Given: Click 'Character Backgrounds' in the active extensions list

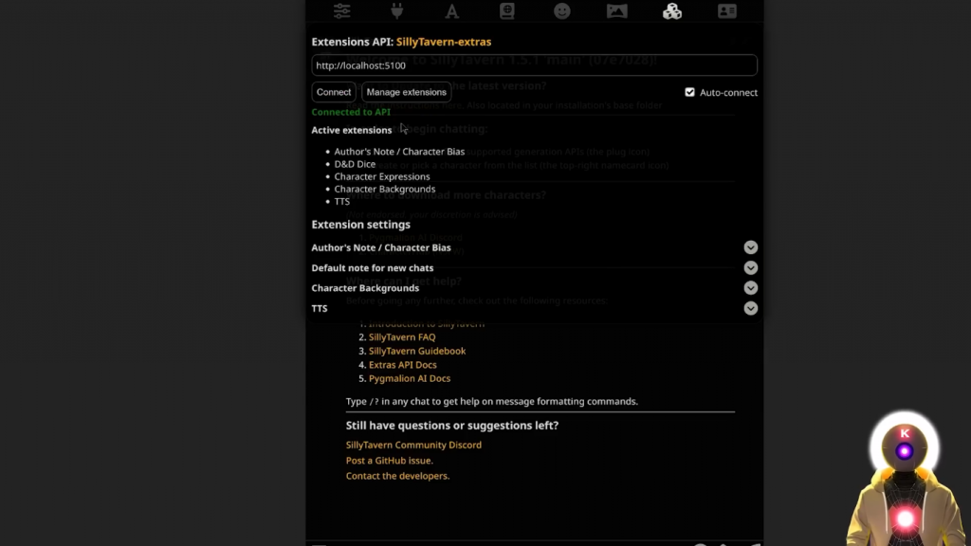Looking at the screenshot, I should [385, 189].
